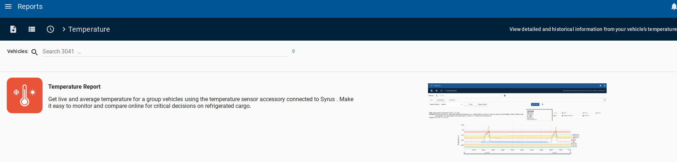
Task: Open report history via the clock icon
Action: (x=50, y=29)
